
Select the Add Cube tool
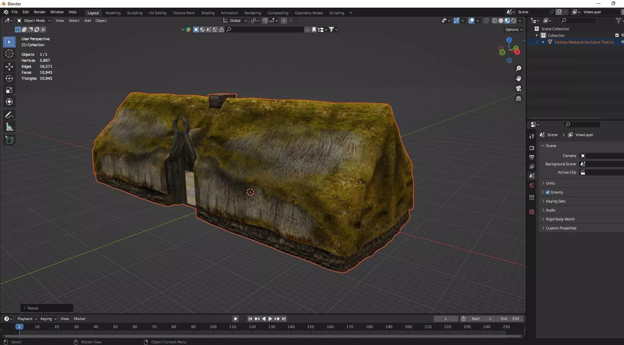[9, 140]
